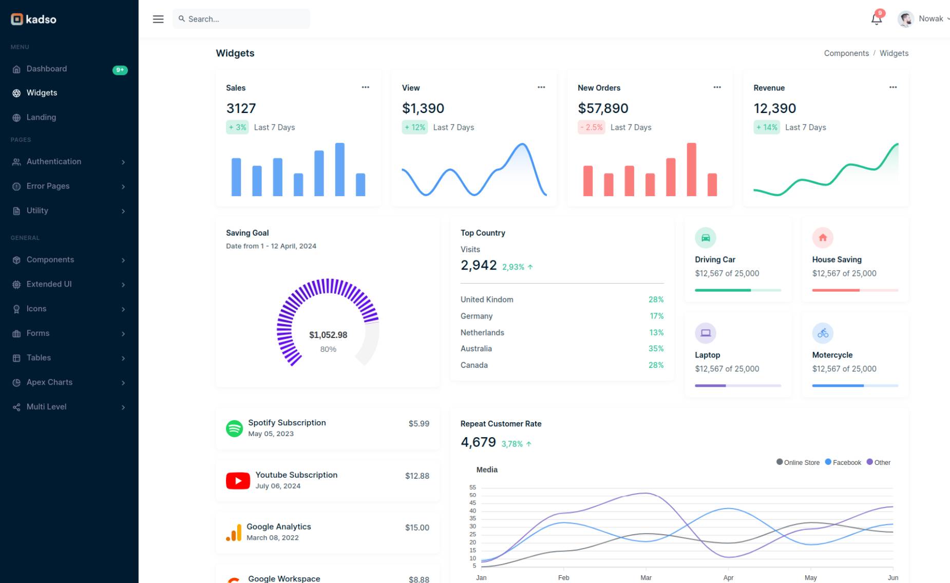Expand the Authentication submenu chevron
The width and height of the screenshot is (950, 583).
point(123,162)
